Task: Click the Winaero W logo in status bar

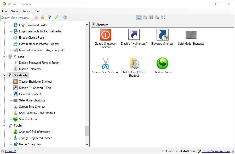Action: point(199,151)
